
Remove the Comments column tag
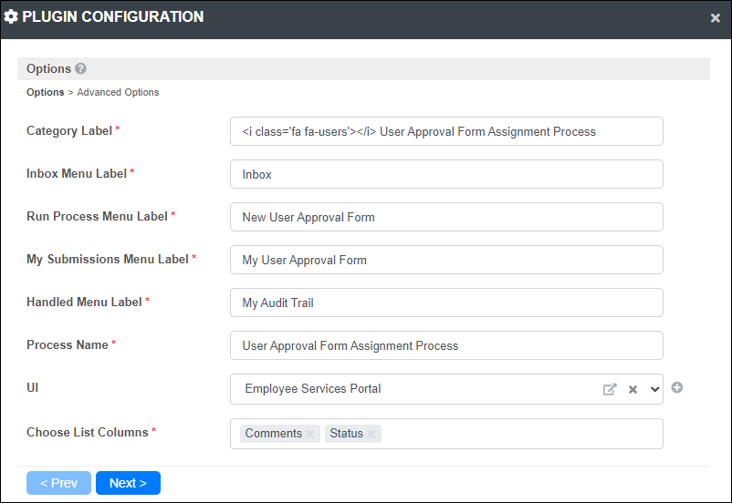coord(310,434)
